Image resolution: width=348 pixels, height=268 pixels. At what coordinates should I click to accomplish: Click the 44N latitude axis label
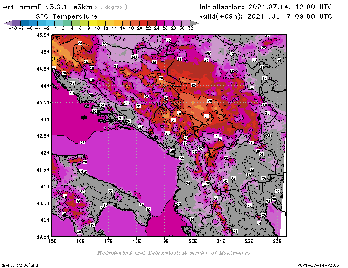point(45,85)
